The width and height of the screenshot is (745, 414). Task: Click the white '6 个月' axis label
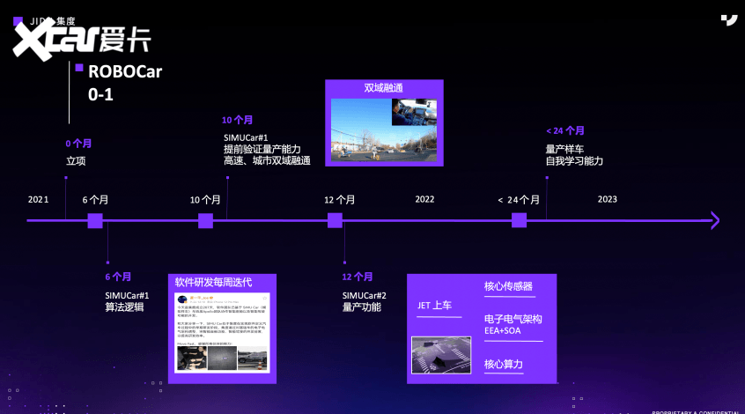pos(95,200)
